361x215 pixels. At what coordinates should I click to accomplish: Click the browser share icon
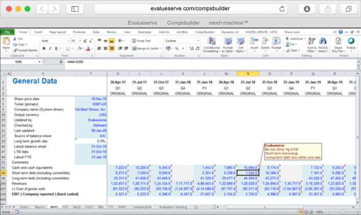[x=328, y=9]
